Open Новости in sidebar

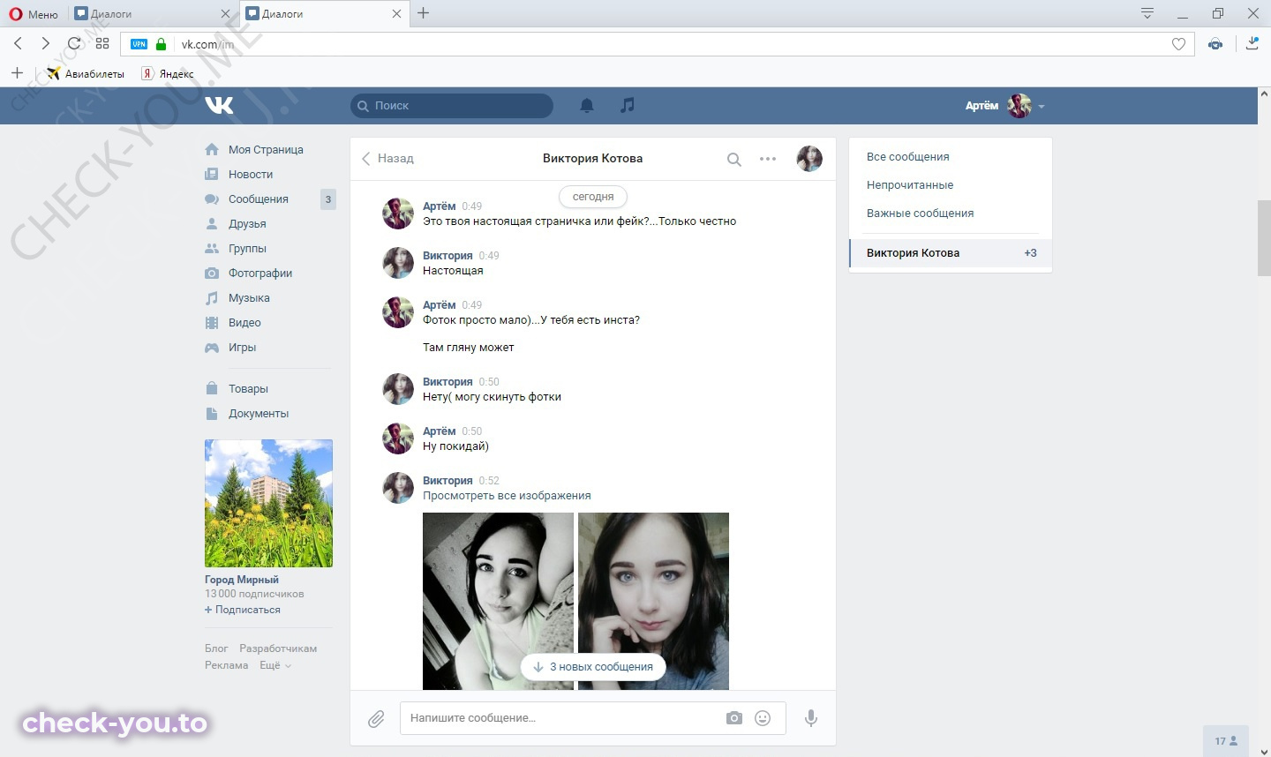(x=251, y=174)
